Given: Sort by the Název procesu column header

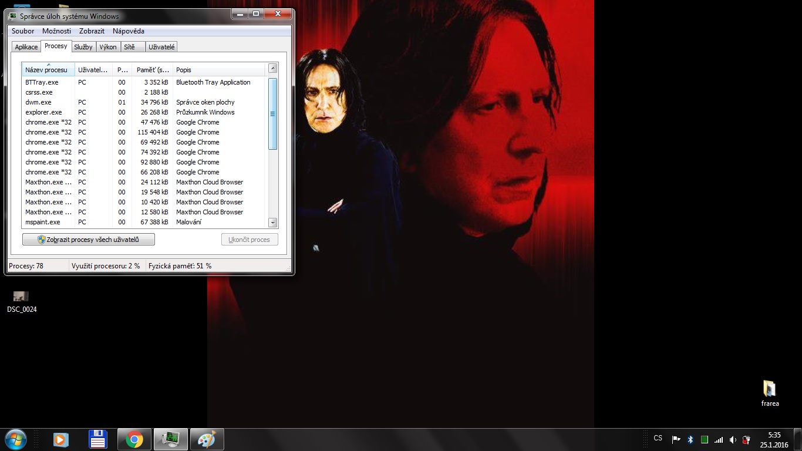Looking at the screenshot, I should (48, 70).
